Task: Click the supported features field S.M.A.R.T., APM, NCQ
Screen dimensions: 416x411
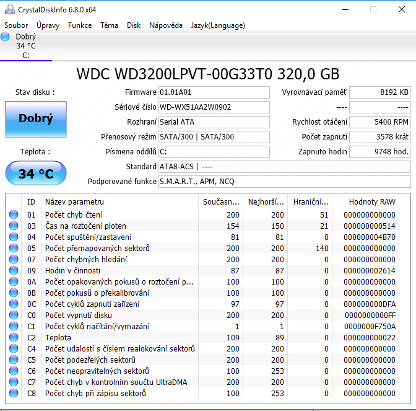Action: (285, 182)
